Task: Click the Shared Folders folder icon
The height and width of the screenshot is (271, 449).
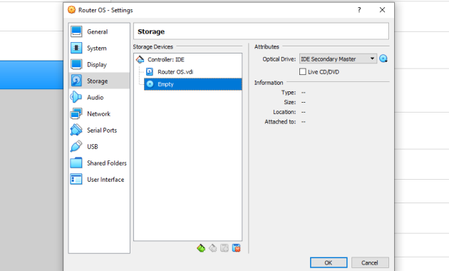Action: 76,163
